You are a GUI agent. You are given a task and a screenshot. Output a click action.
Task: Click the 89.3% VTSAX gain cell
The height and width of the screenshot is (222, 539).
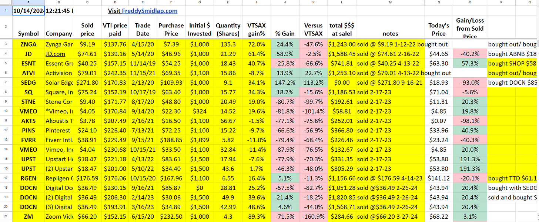257,217
